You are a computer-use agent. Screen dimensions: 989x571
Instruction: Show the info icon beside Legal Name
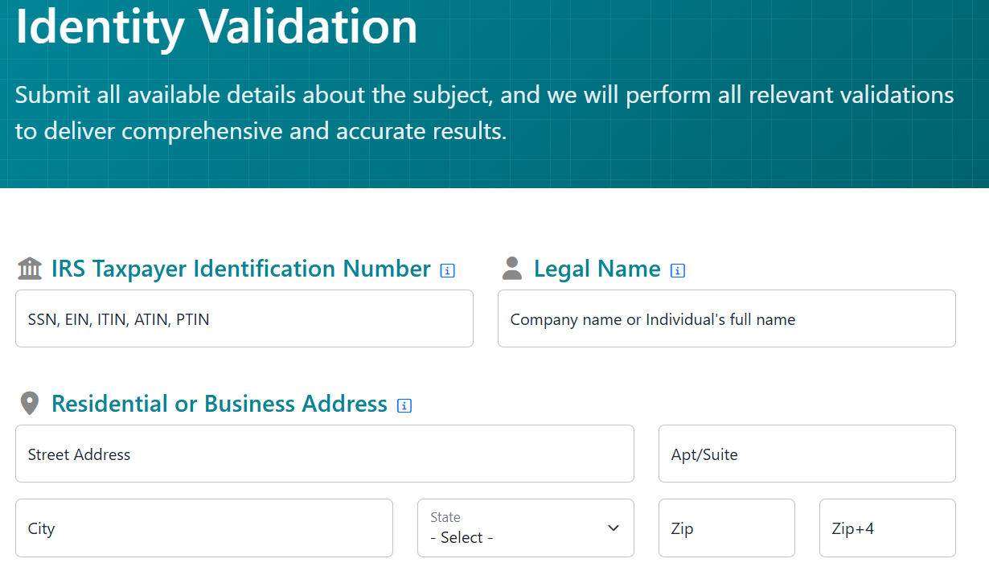[x=678, y=271]
